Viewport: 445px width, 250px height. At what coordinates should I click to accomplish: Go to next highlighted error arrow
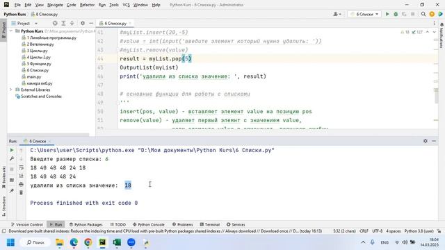pos(434,32)
